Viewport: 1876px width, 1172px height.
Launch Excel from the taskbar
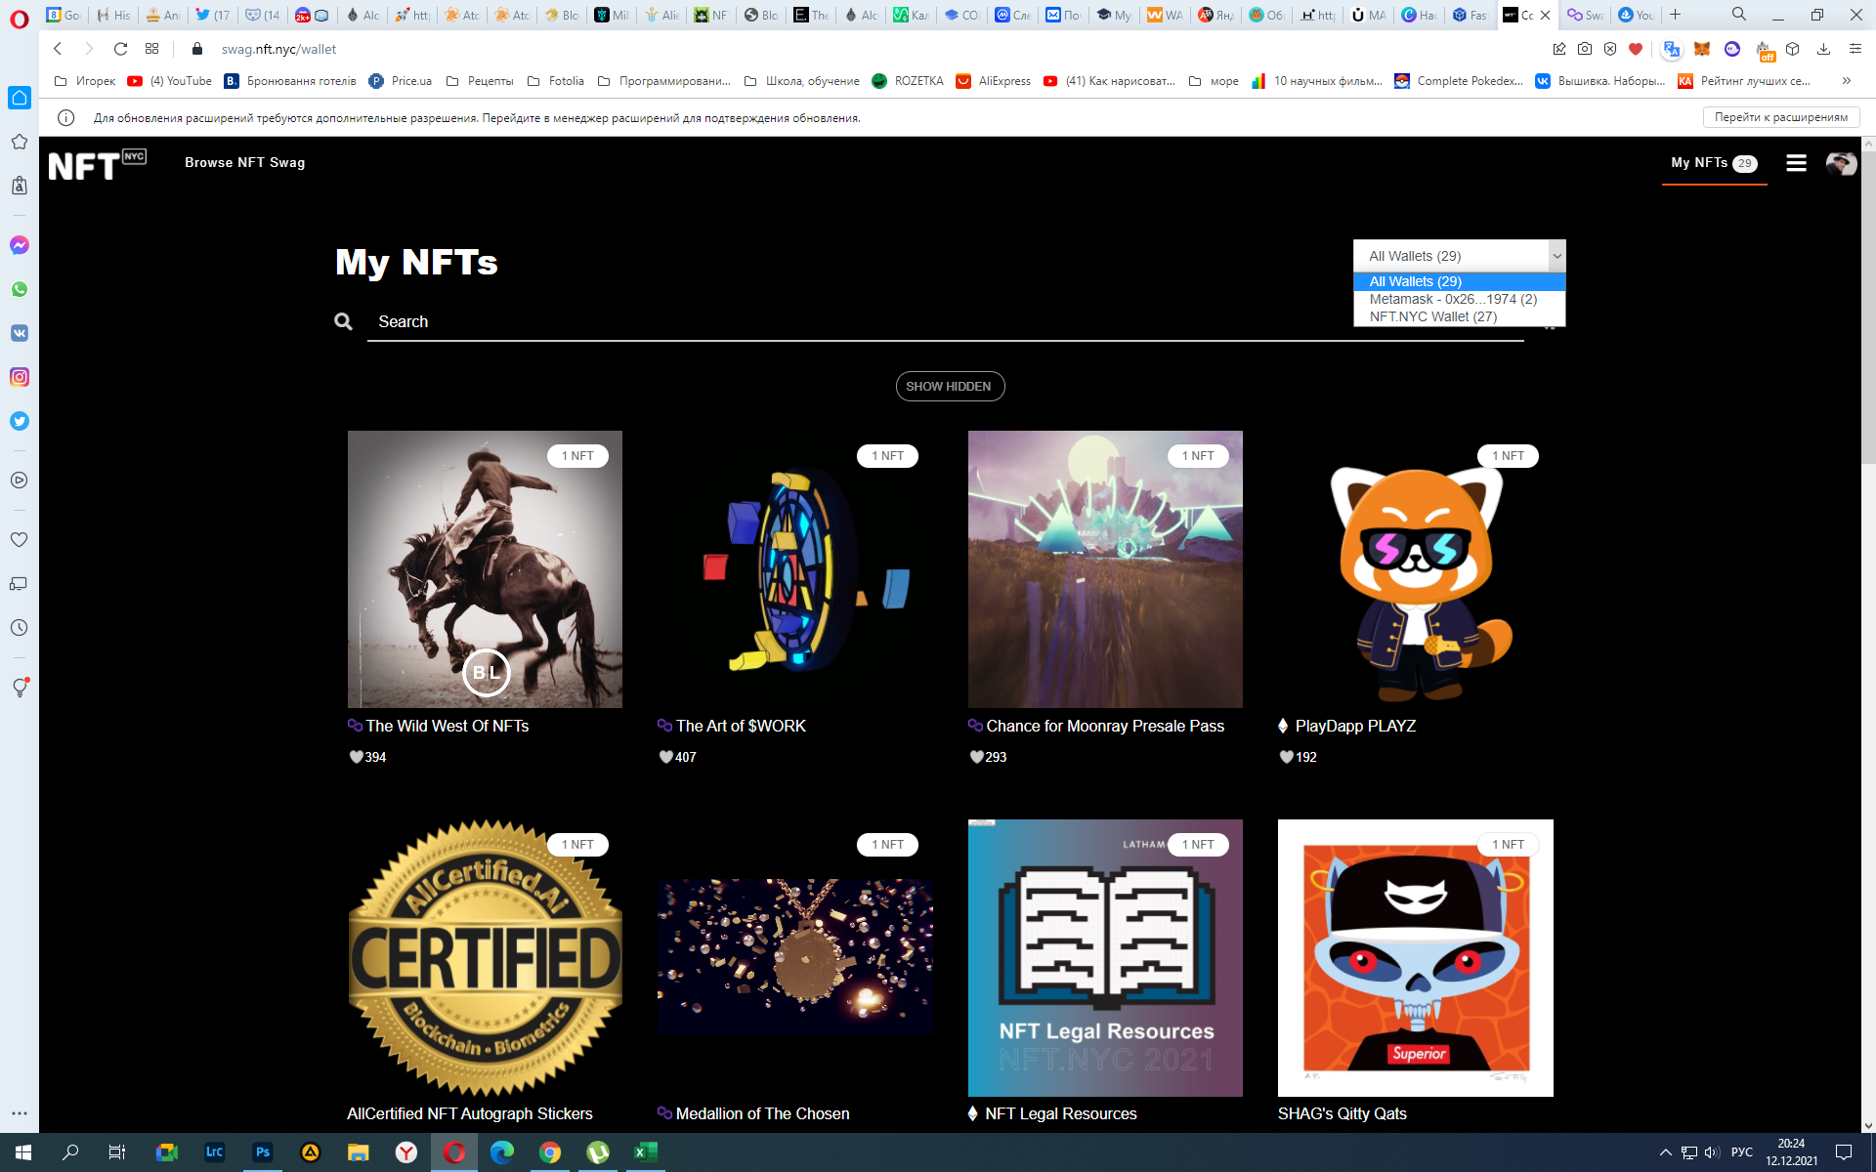pos(645,1152)
